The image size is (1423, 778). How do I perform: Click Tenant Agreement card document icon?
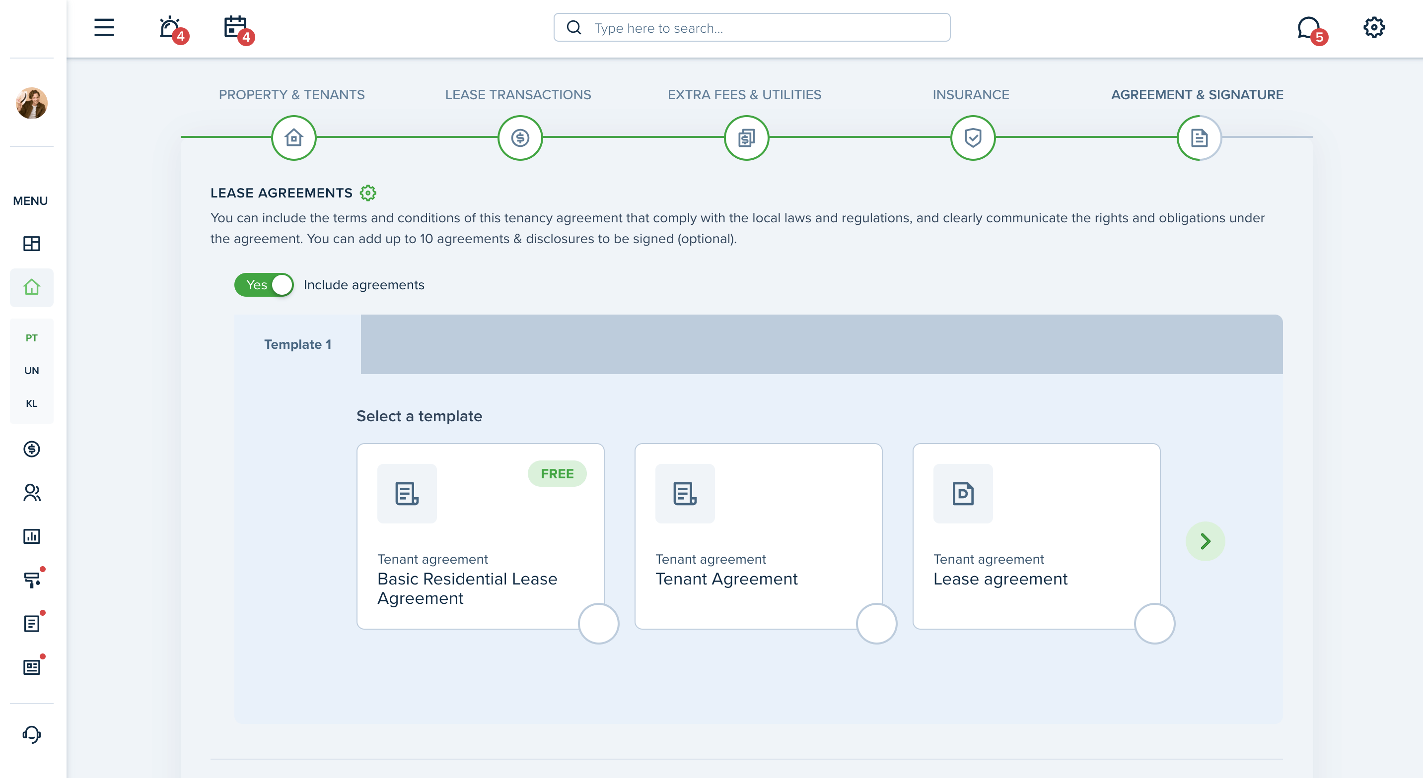[685, 493]
